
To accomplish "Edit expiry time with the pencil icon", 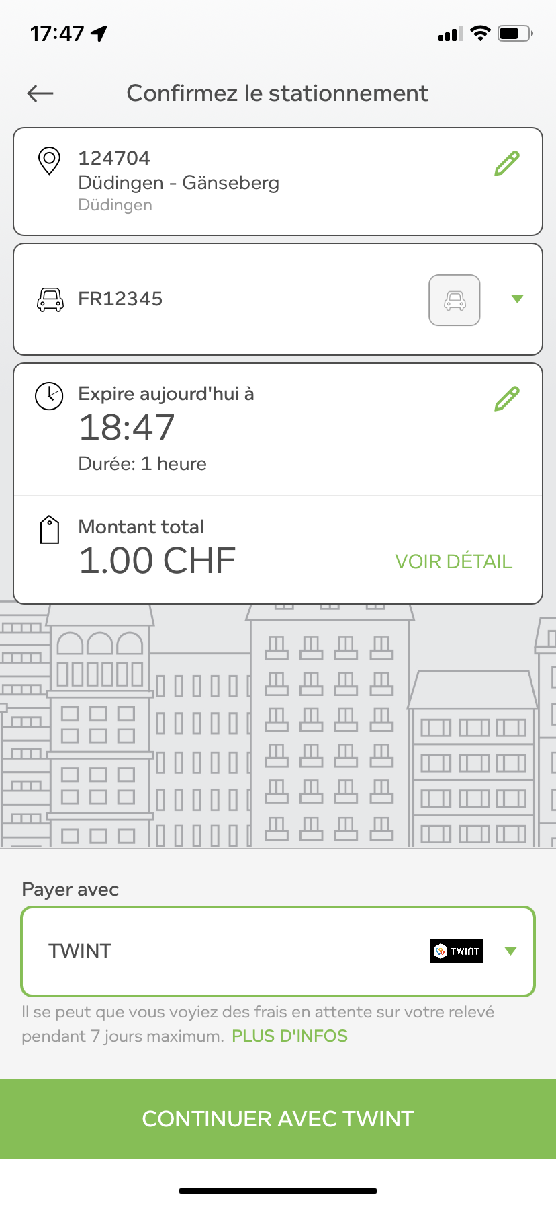I will click(x=507, y=399).
